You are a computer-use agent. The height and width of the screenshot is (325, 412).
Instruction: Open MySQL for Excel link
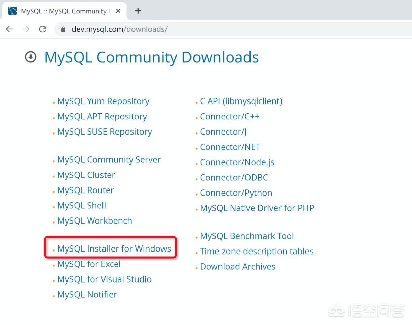coord(89,264)
